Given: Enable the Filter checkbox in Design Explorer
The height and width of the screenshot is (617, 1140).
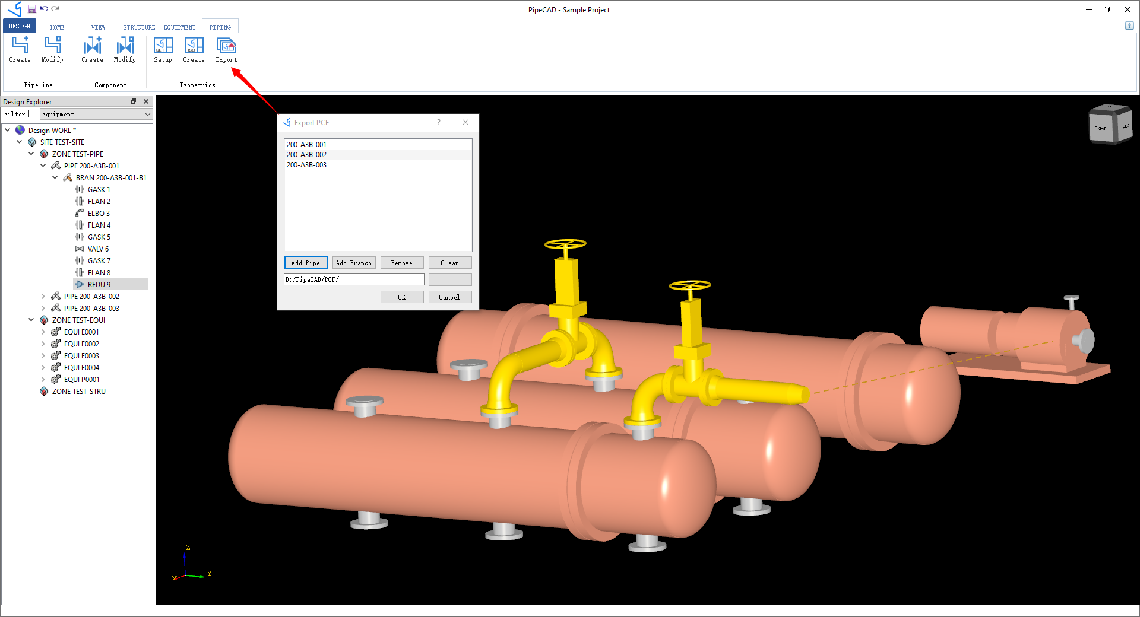Looking at the screenshot, I should tap(33, 113).
